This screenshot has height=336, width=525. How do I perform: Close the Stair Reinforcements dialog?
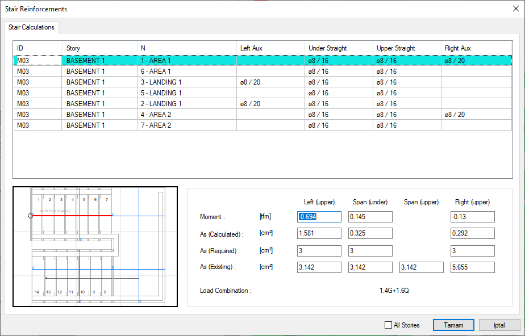pyautogui.click(x=515, y=9)
